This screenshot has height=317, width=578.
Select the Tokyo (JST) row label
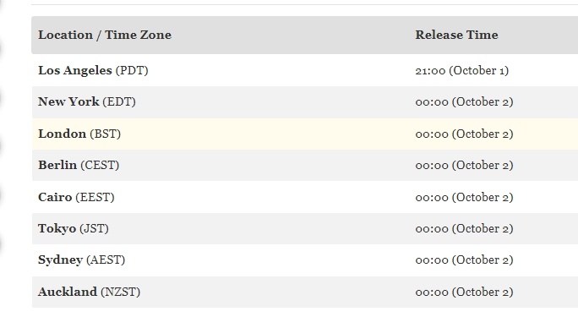(74, 228)
